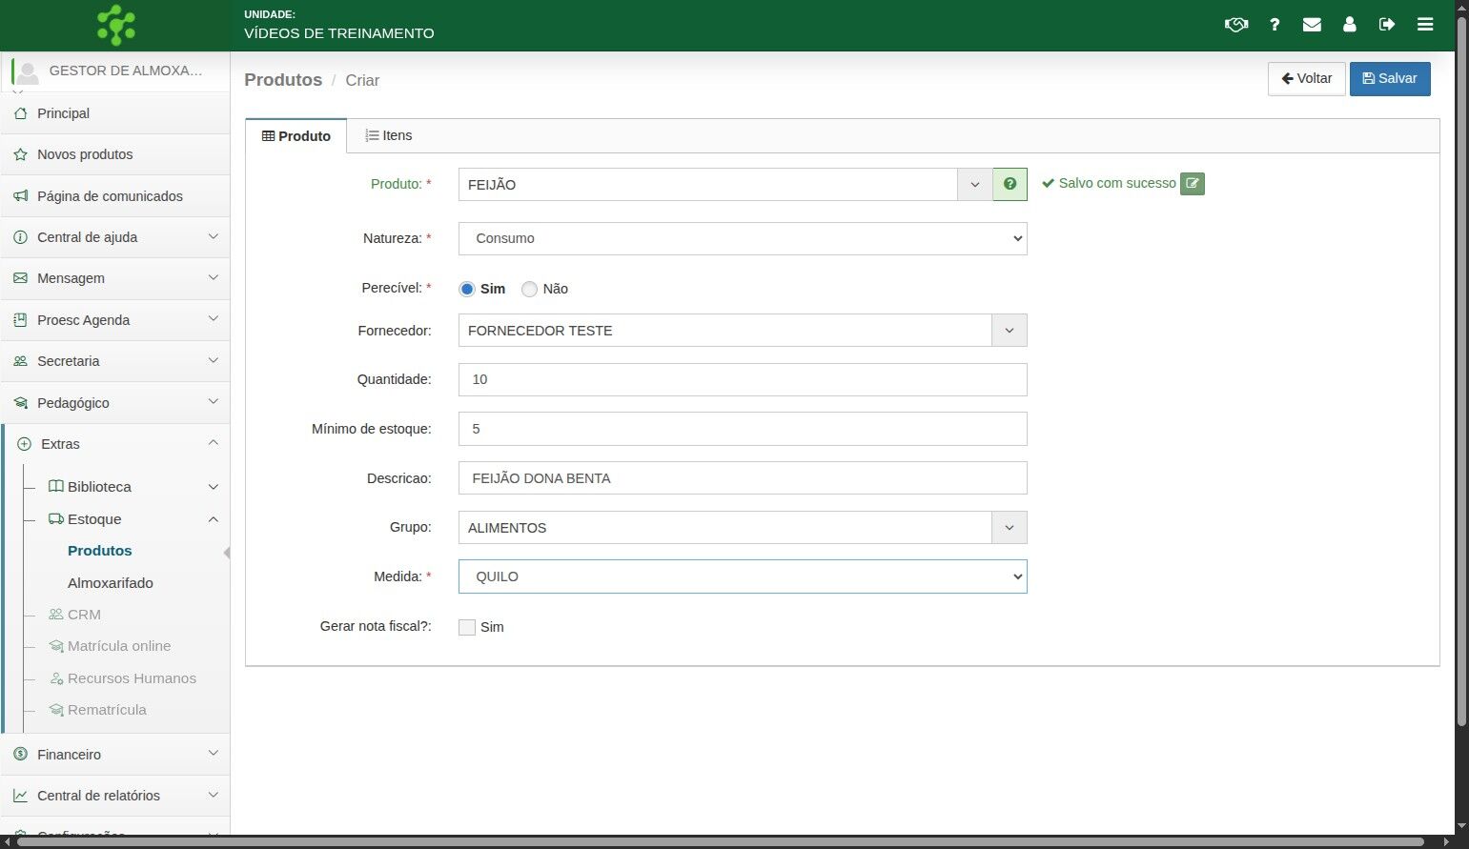Click the Descricao input field
This screenshot has height=849, width=1469.
[x=743, y=478]
